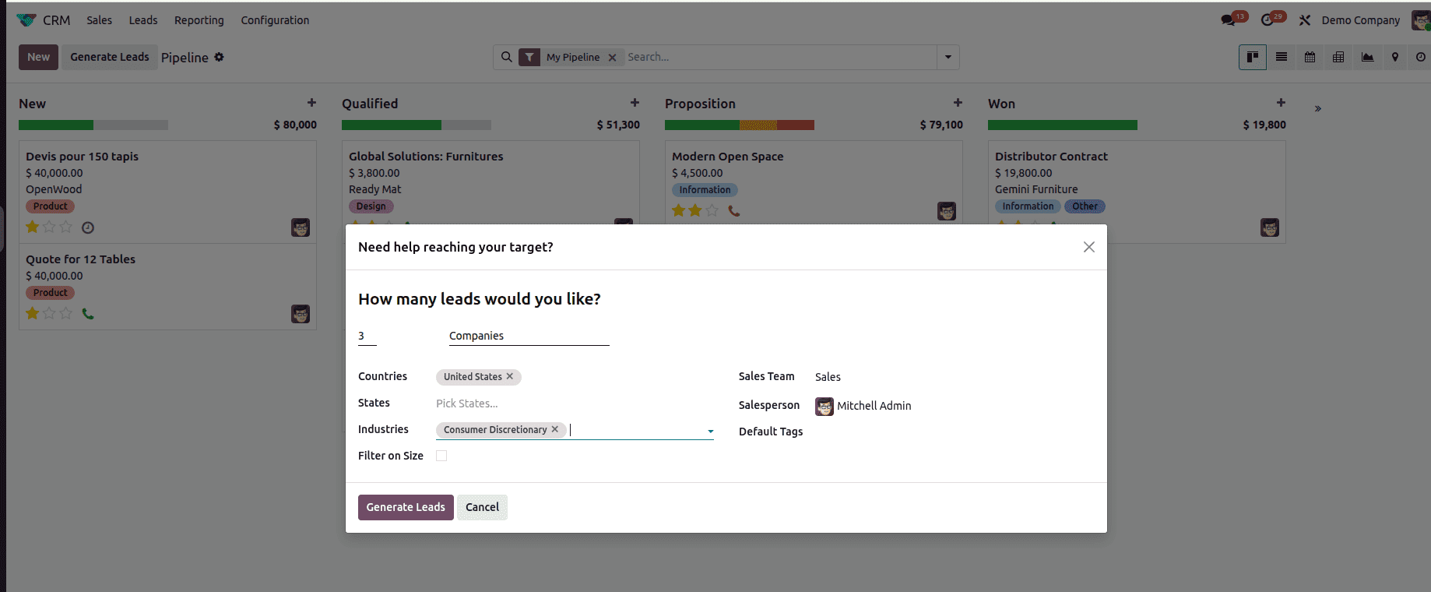Open the Reporting menu
The image size is (1431, 592).
199,20
